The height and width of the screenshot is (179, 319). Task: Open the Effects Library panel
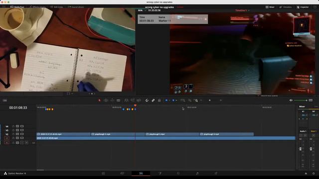[37, 7]
